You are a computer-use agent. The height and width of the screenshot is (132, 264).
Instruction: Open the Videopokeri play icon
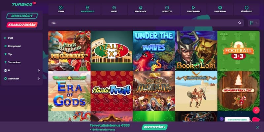click(193, 8)
